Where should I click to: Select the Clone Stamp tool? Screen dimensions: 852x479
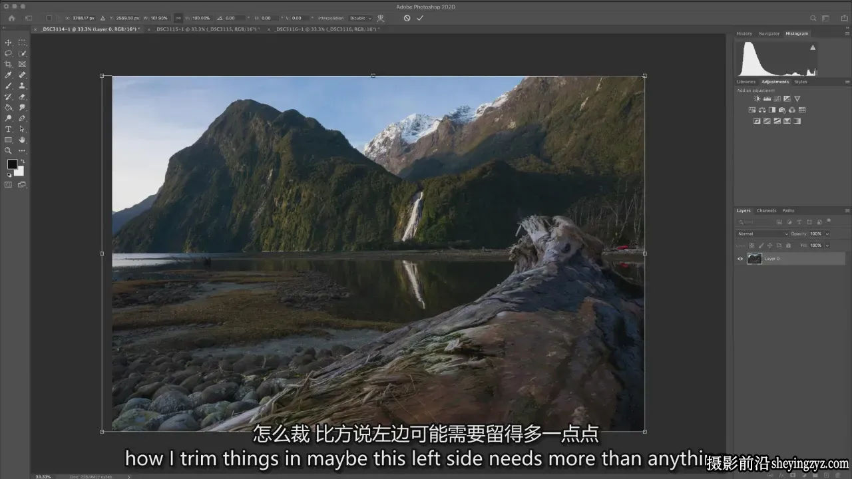[x=22, y=86]
